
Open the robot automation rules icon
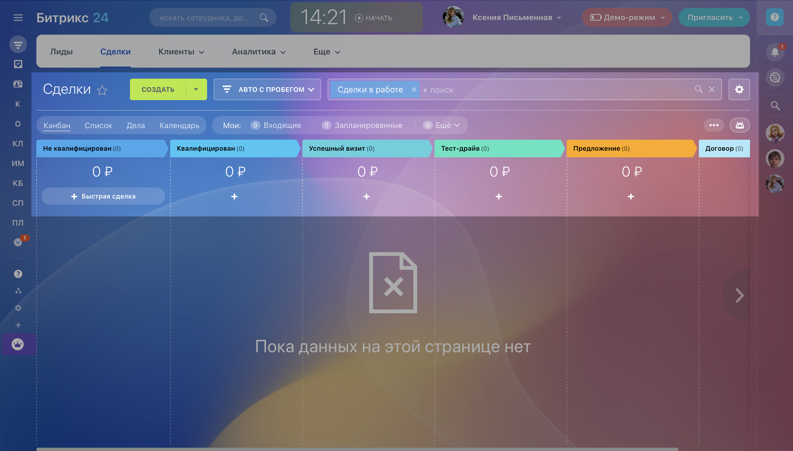click(739, 125)
